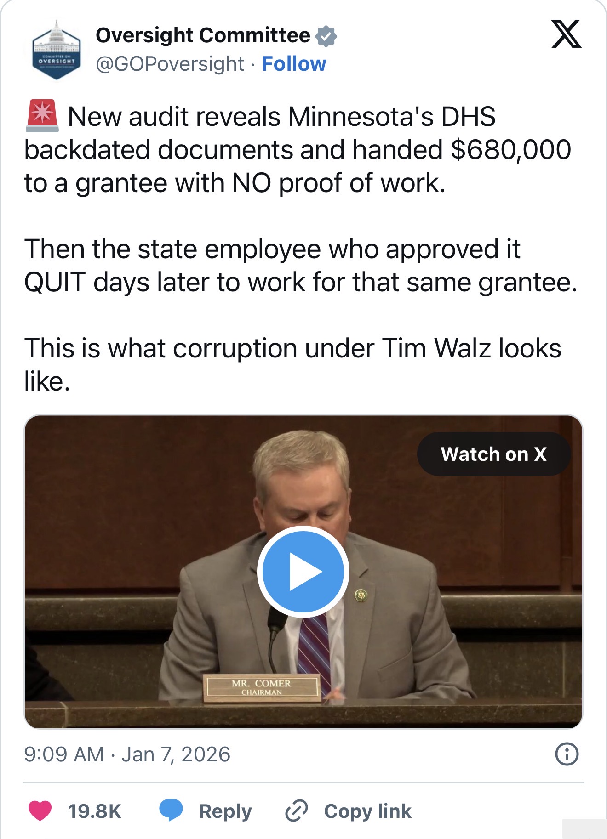
Task: Click the 19.8K likes count
Action: (x=94, y=811)
